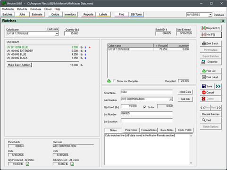This screenshot has height=170, width=227.
Task: Click the Print Label button
Action: tap(211, 77)
